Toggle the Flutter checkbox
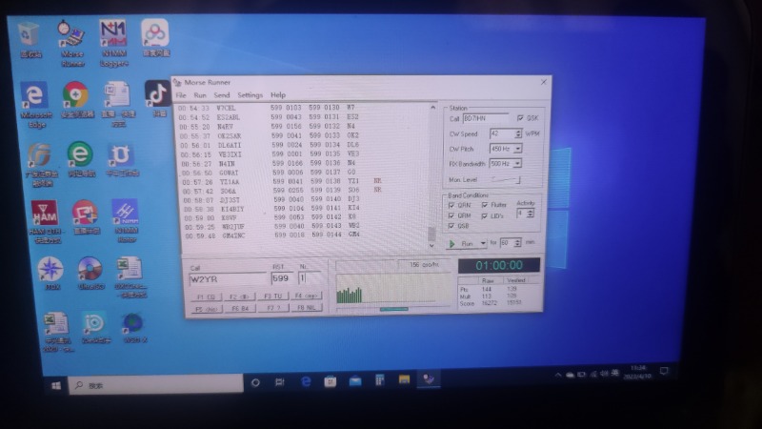 click(485, 205)
